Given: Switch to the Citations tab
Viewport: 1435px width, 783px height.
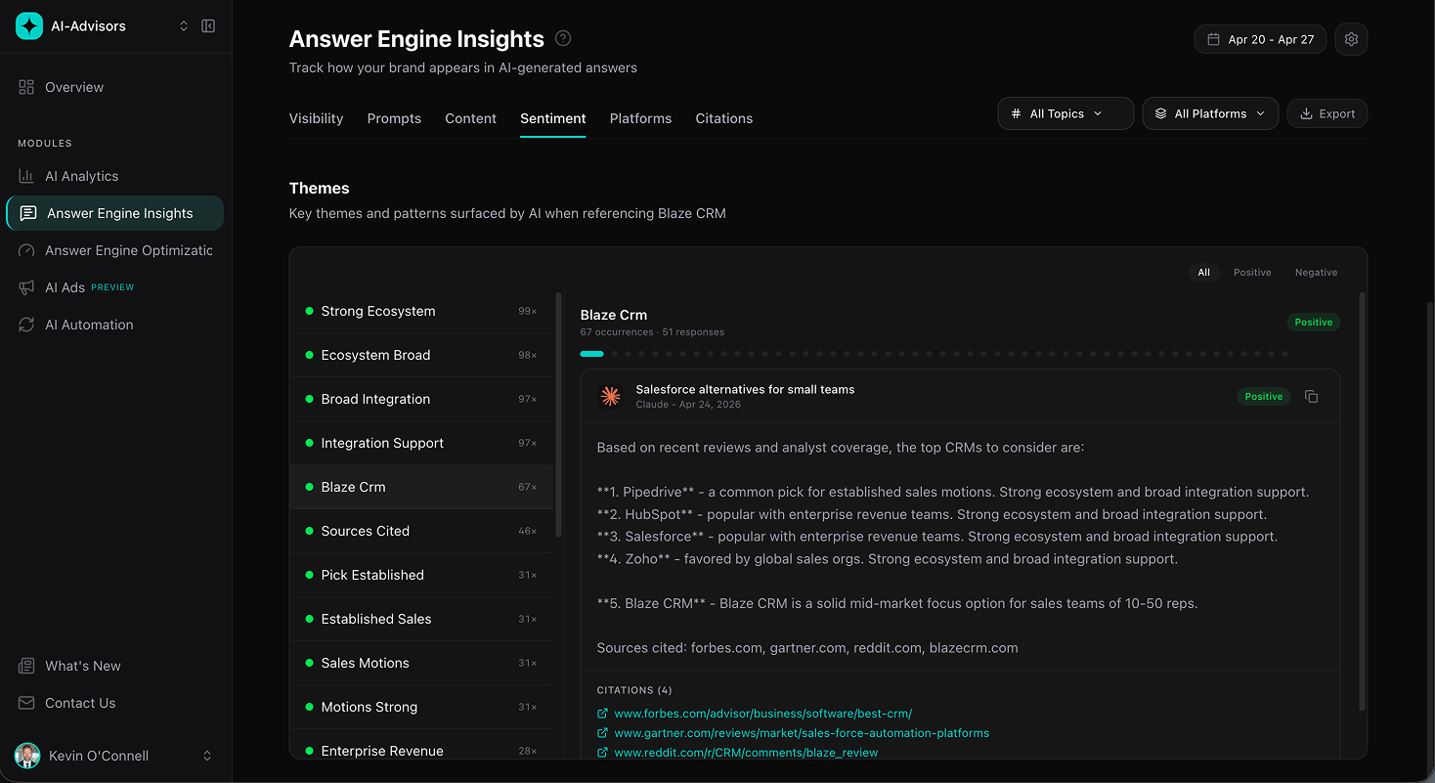Looking at the screenshot, I should [x=724, y=118].
